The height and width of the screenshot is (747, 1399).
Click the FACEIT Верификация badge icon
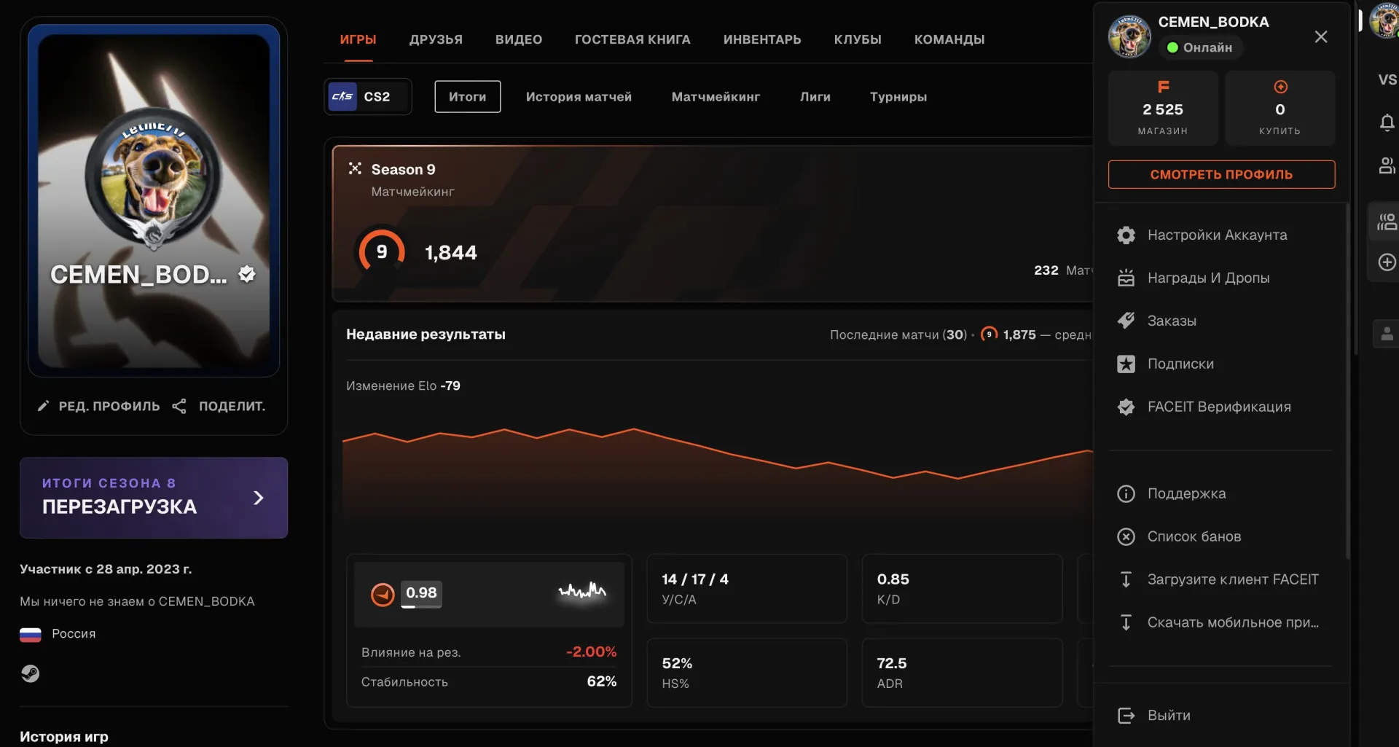pyautogui.click(x=1126, y=407)
